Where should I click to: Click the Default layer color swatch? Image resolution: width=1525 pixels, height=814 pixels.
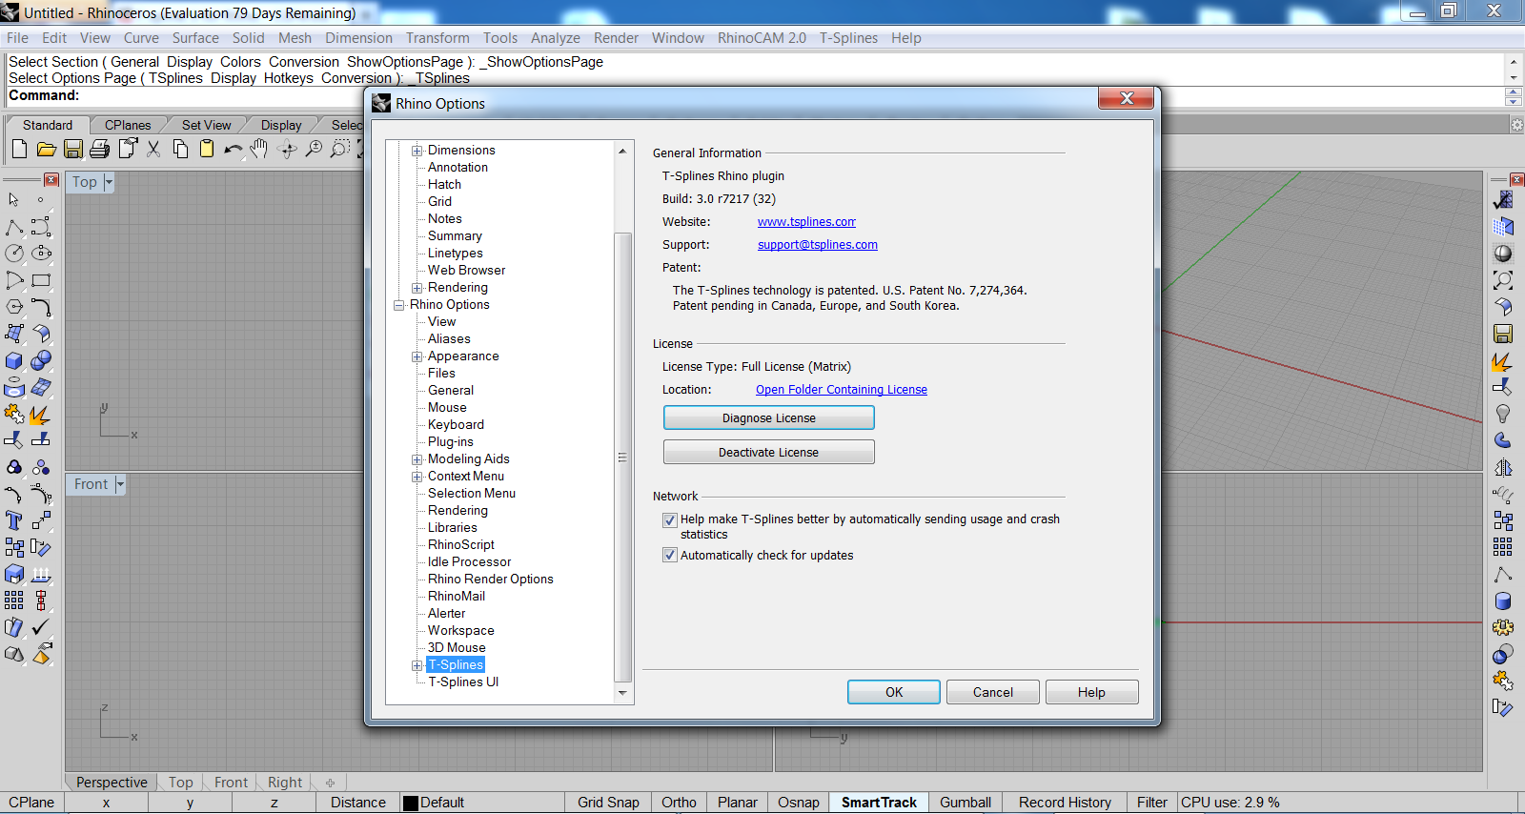tap(411, 803)
